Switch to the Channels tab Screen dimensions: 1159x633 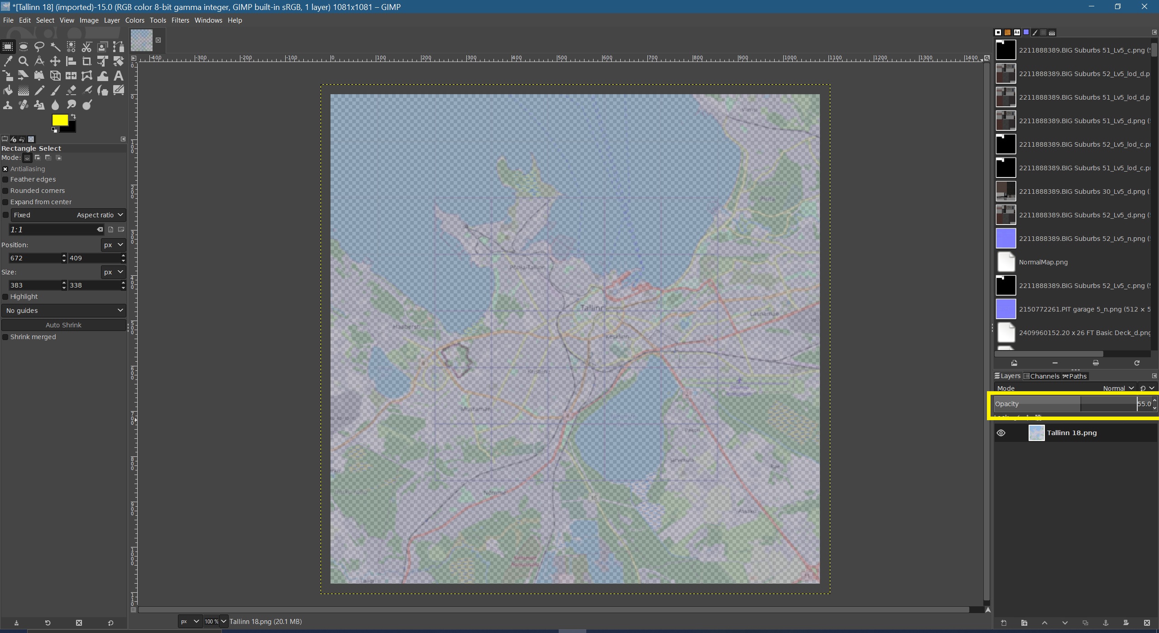1041,376
